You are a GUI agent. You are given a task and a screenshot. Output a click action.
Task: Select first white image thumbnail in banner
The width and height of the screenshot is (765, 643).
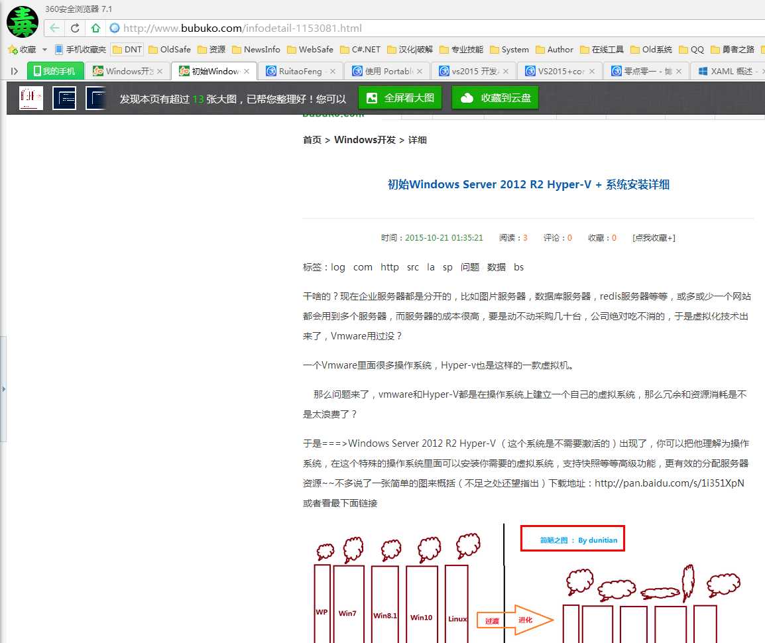(31, 98)
